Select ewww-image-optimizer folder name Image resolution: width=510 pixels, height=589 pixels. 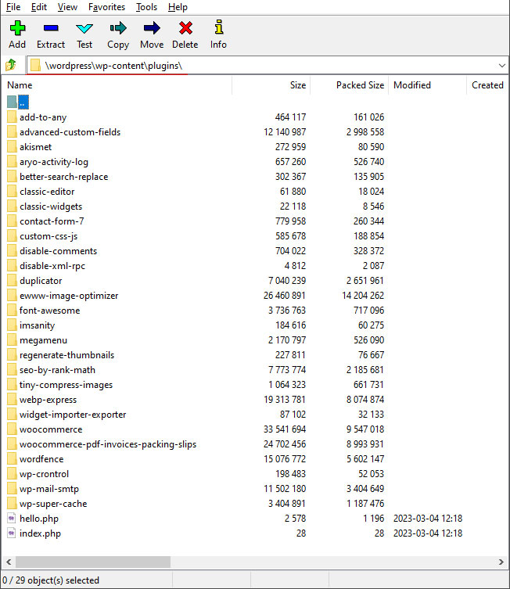[x=69, y=296]
